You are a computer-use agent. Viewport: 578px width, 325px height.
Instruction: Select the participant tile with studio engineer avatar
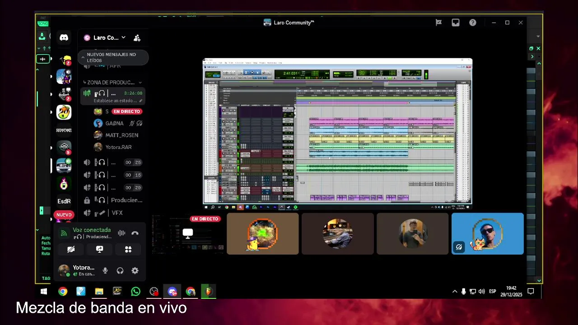click(x=337, y=234)
